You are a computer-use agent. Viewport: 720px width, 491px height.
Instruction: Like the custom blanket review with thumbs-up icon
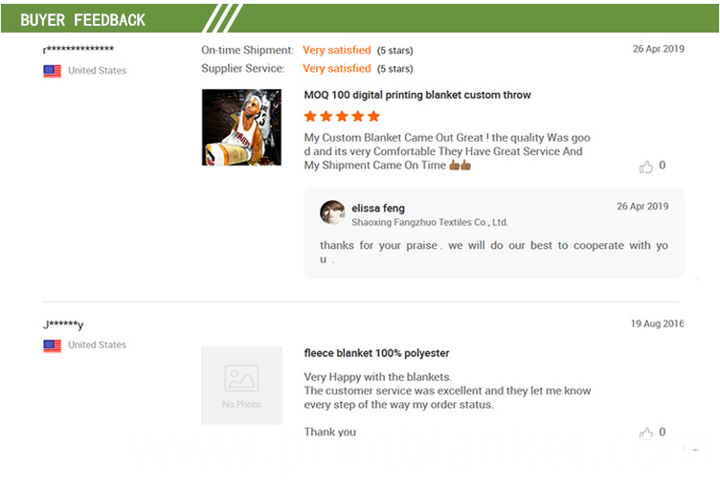click(x=645, y=167)
